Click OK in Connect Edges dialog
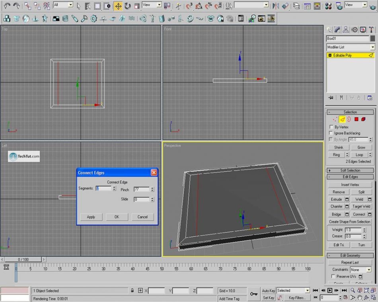This screenshot has height=302, width=378. pos(117,217)
